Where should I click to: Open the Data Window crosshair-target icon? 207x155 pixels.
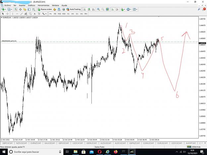(20, 9)
